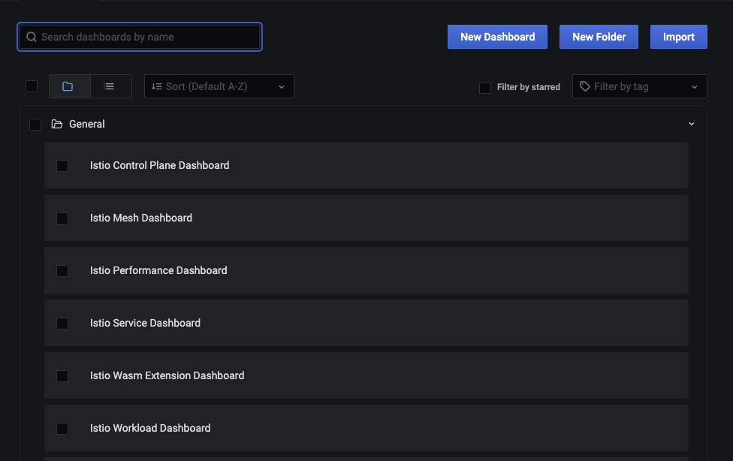Switch to folder view icon
The width and height of the screenshot is (733, 461).
[68, 86]
